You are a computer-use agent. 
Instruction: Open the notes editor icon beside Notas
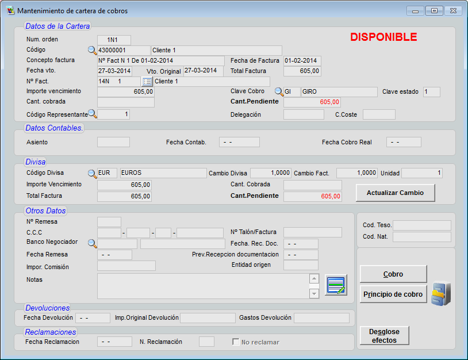point(336,285)
